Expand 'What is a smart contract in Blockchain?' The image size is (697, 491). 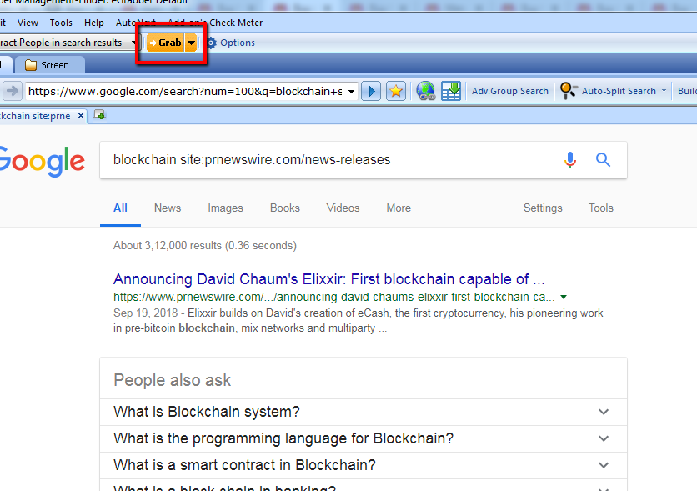click(x=364, y=465)
